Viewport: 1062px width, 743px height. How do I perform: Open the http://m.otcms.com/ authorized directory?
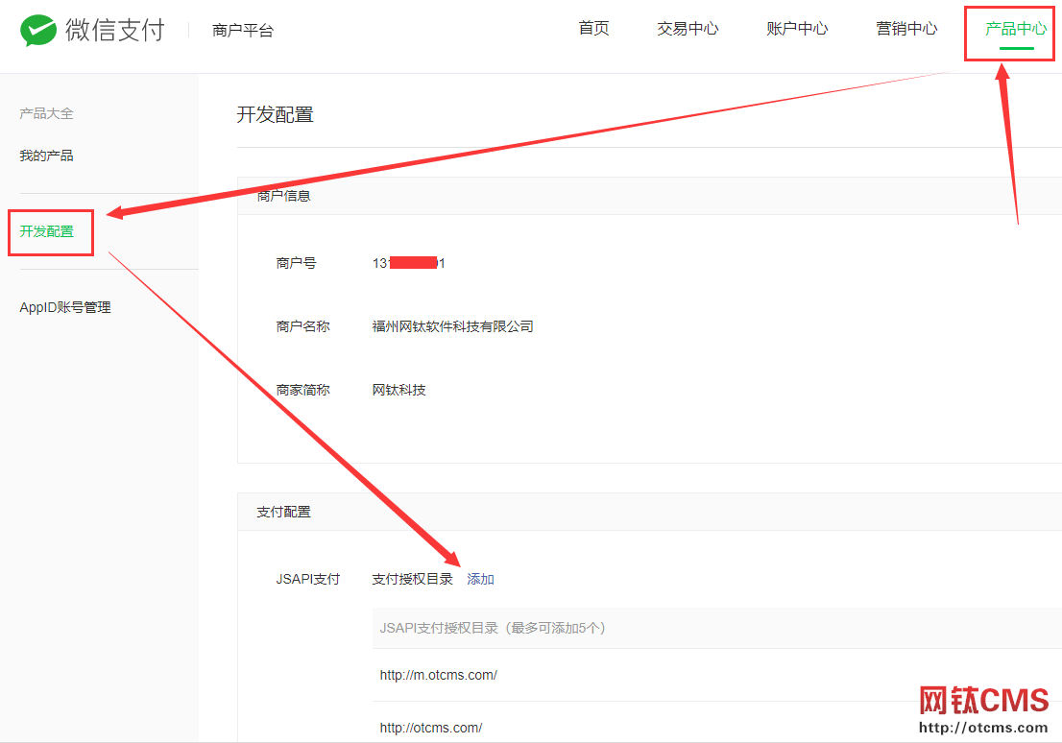pos(438,675)
